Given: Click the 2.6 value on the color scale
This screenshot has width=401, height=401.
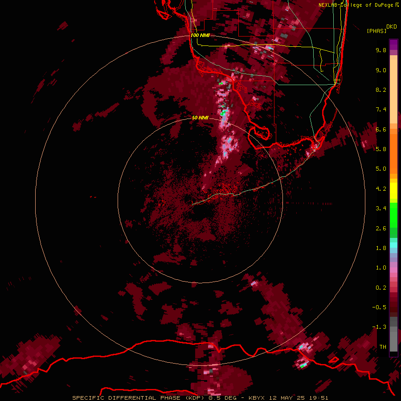Looking at the screenshot, I should pos(381,229).
